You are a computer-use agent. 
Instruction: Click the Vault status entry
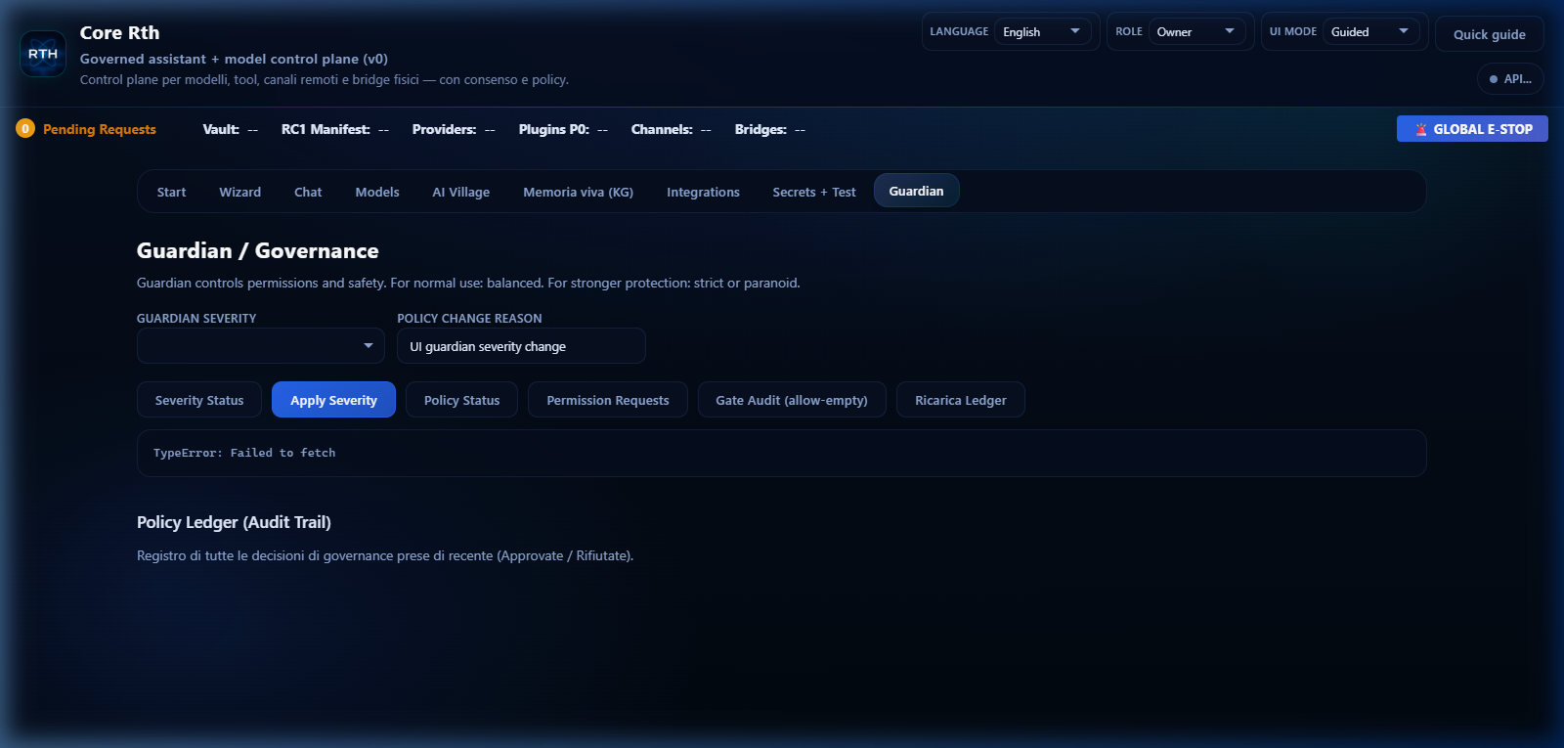[231, 129]
